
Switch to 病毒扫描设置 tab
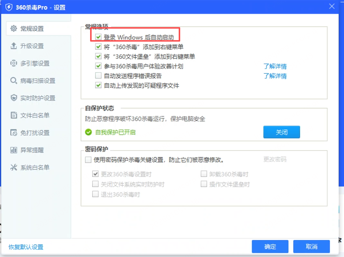coord(38,81)
